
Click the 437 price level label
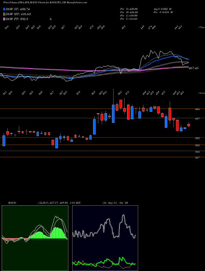(x=198, y=119)
